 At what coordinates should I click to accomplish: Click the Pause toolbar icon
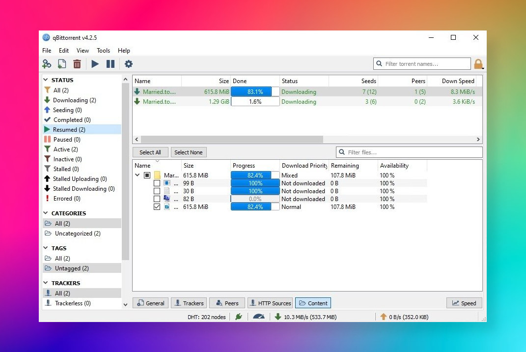111,64
